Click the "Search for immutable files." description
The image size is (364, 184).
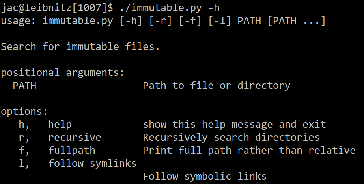(80, 46)
